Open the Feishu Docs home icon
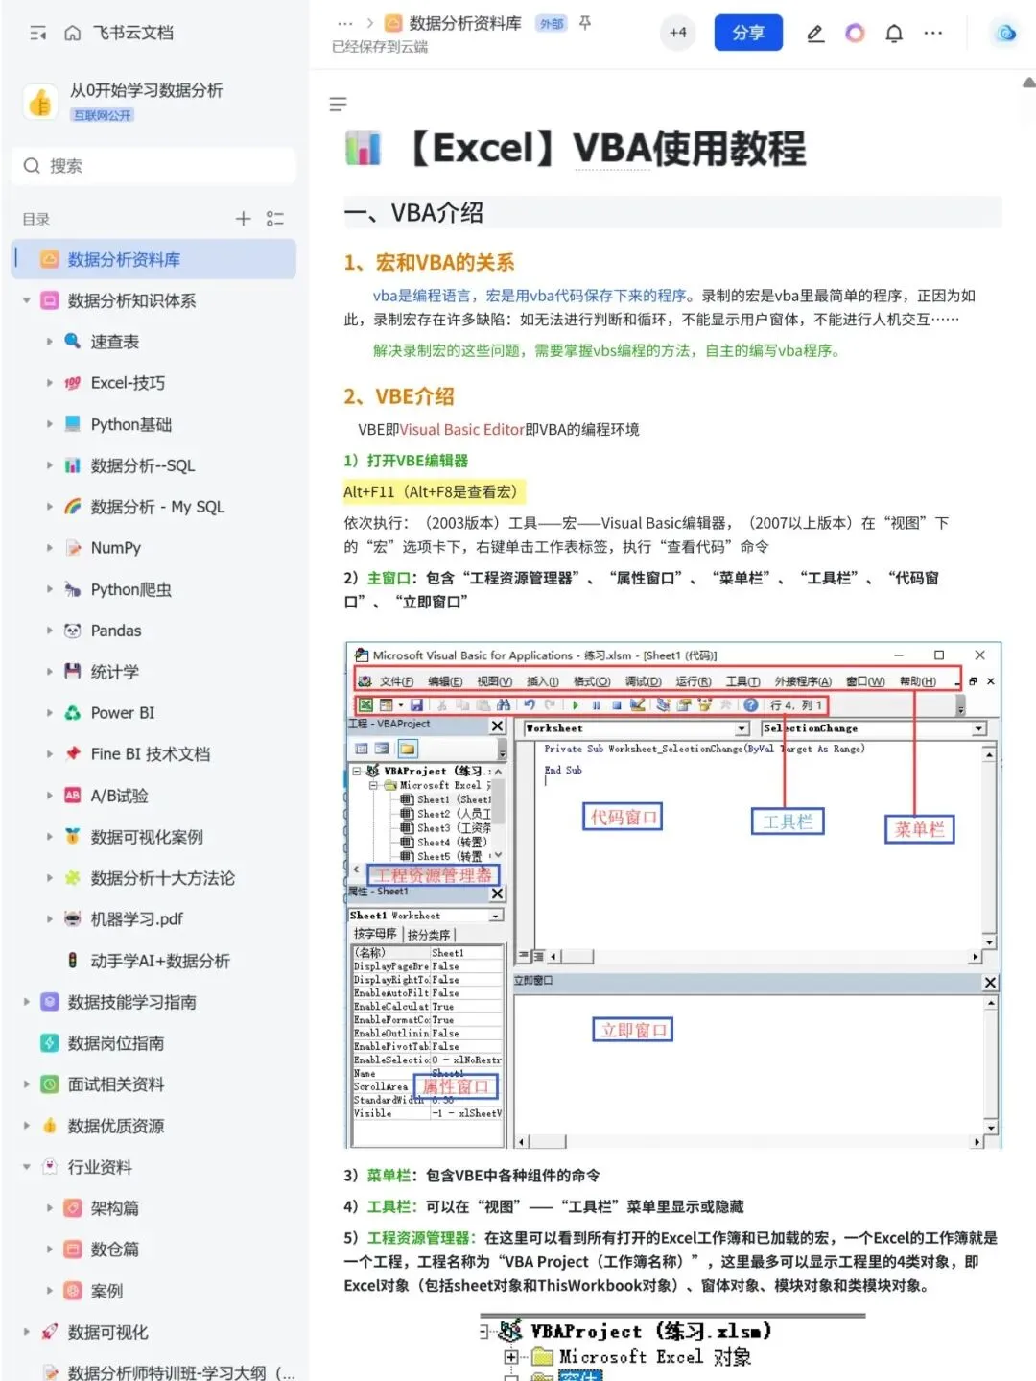The image size is (1036, 1381). [72, 34]
